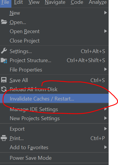118x165 pixels.
Task: Open the Edit menu
Action: [18, 2]
